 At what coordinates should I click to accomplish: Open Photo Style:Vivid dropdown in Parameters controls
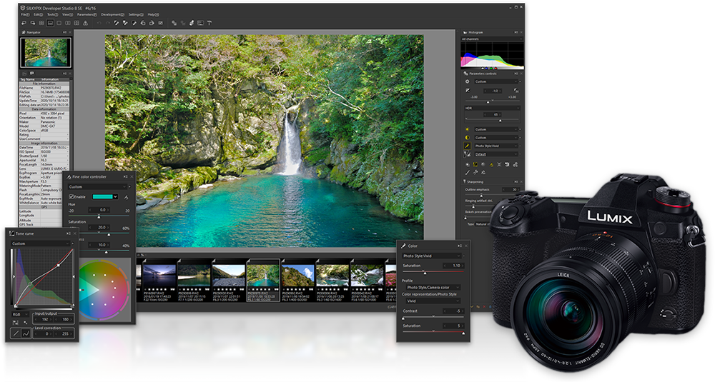click(x=496, y=146)
